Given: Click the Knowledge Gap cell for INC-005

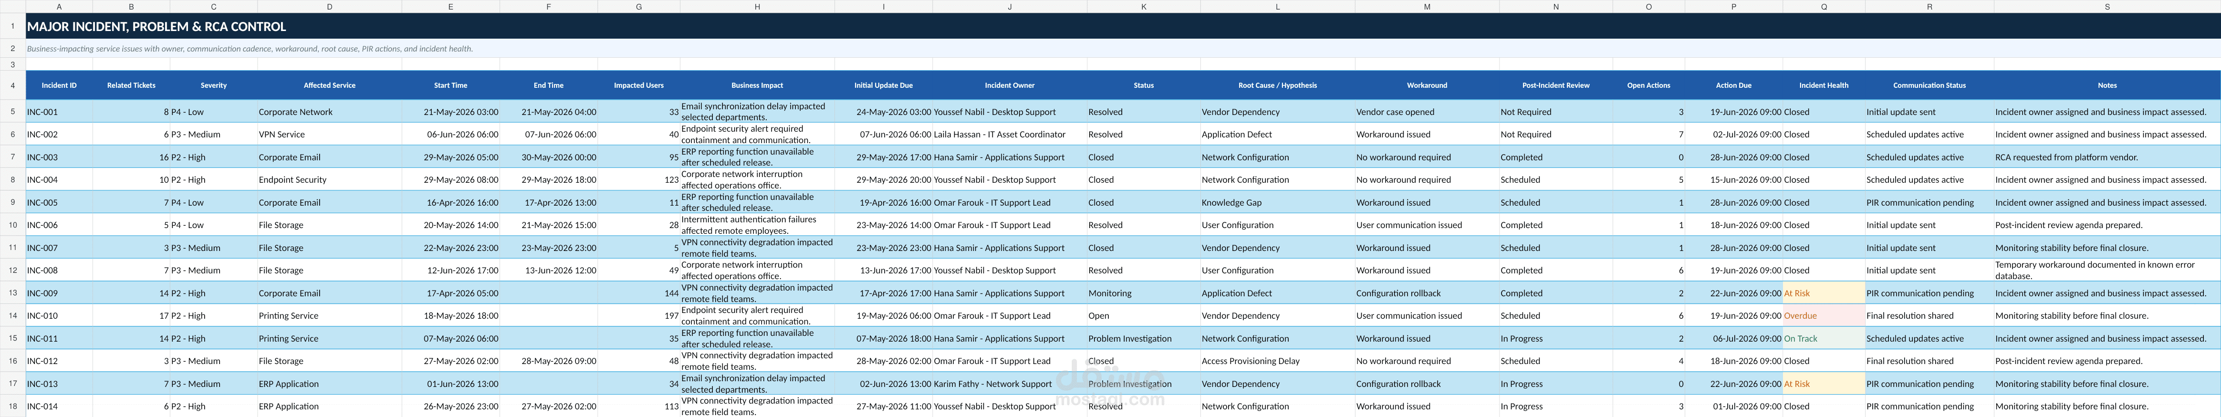Looking at the screenshot, I should pos(1277,202).
